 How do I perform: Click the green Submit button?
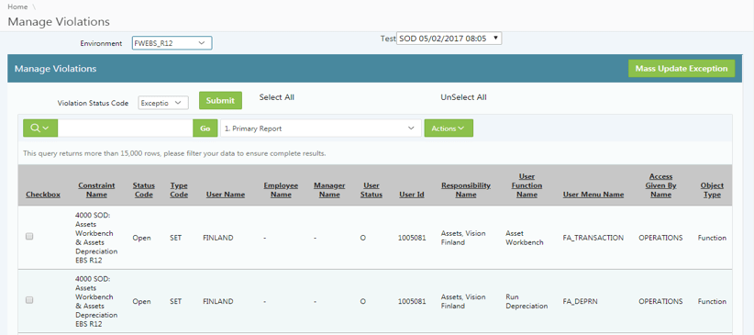tap(220, 101)
